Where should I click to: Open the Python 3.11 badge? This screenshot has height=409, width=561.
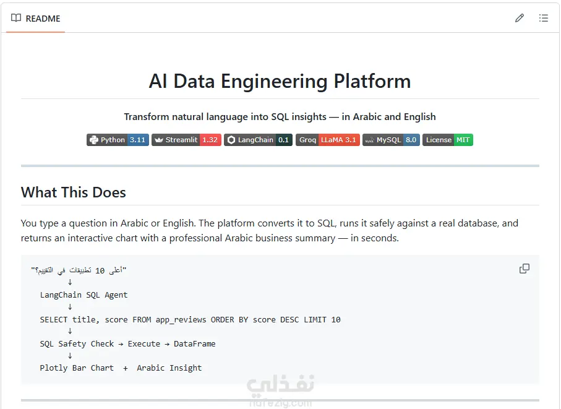pos(118,140)
